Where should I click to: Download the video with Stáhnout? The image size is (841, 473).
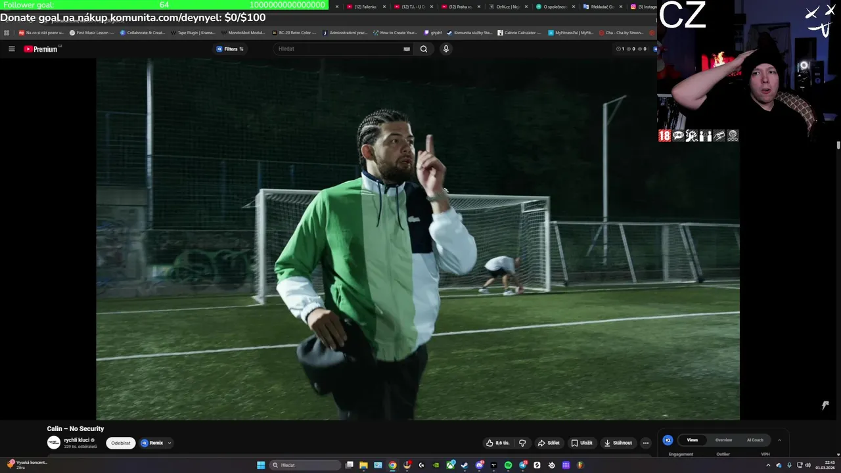click(618, 443)
